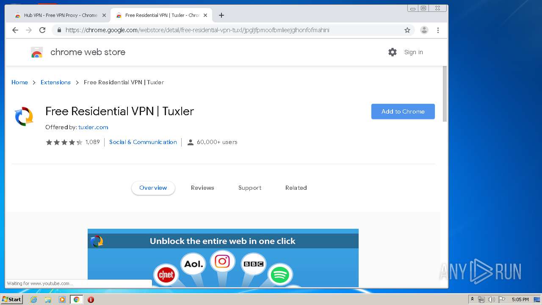The image size is (542, 305).
Task: Click the 1,089 ratings count
Action: click(x=92, y=142)
